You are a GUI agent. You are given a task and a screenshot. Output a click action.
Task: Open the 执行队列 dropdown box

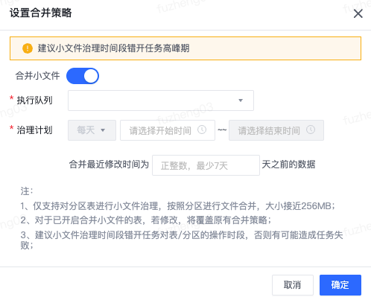pyautogui.click(x=161, y=100)
